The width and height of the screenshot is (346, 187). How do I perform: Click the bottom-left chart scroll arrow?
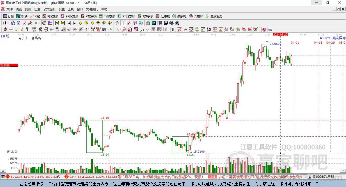3,171
